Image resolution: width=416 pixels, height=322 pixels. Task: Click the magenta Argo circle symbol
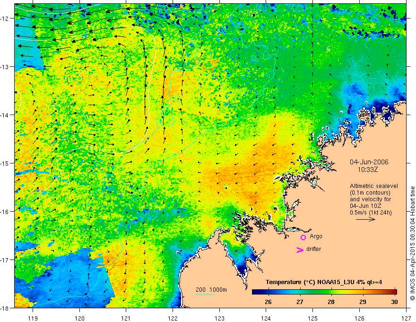[303, 237]
